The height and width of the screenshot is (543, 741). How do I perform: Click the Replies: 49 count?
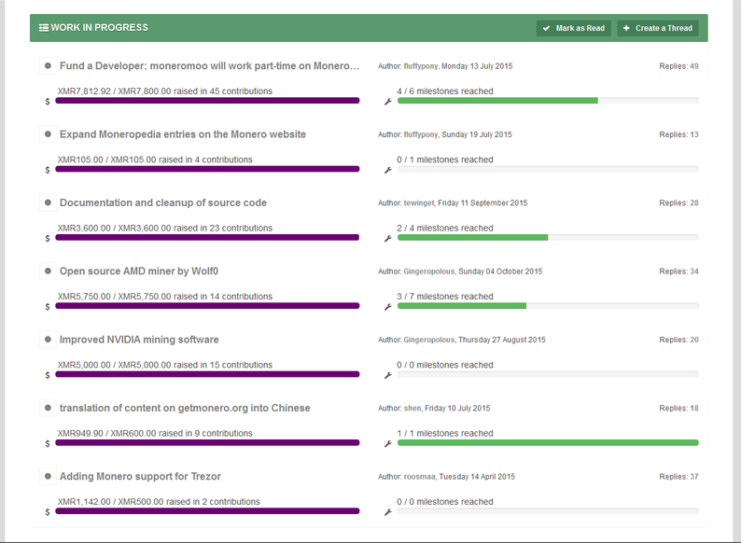(x=678, y=66)
